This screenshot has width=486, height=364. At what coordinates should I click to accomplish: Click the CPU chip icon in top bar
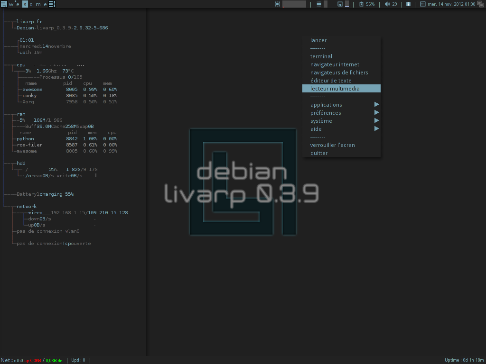click(277, 4)
